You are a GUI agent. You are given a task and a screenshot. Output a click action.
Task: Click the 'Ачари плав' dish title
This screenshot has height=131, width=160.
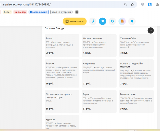pos(89,63)
